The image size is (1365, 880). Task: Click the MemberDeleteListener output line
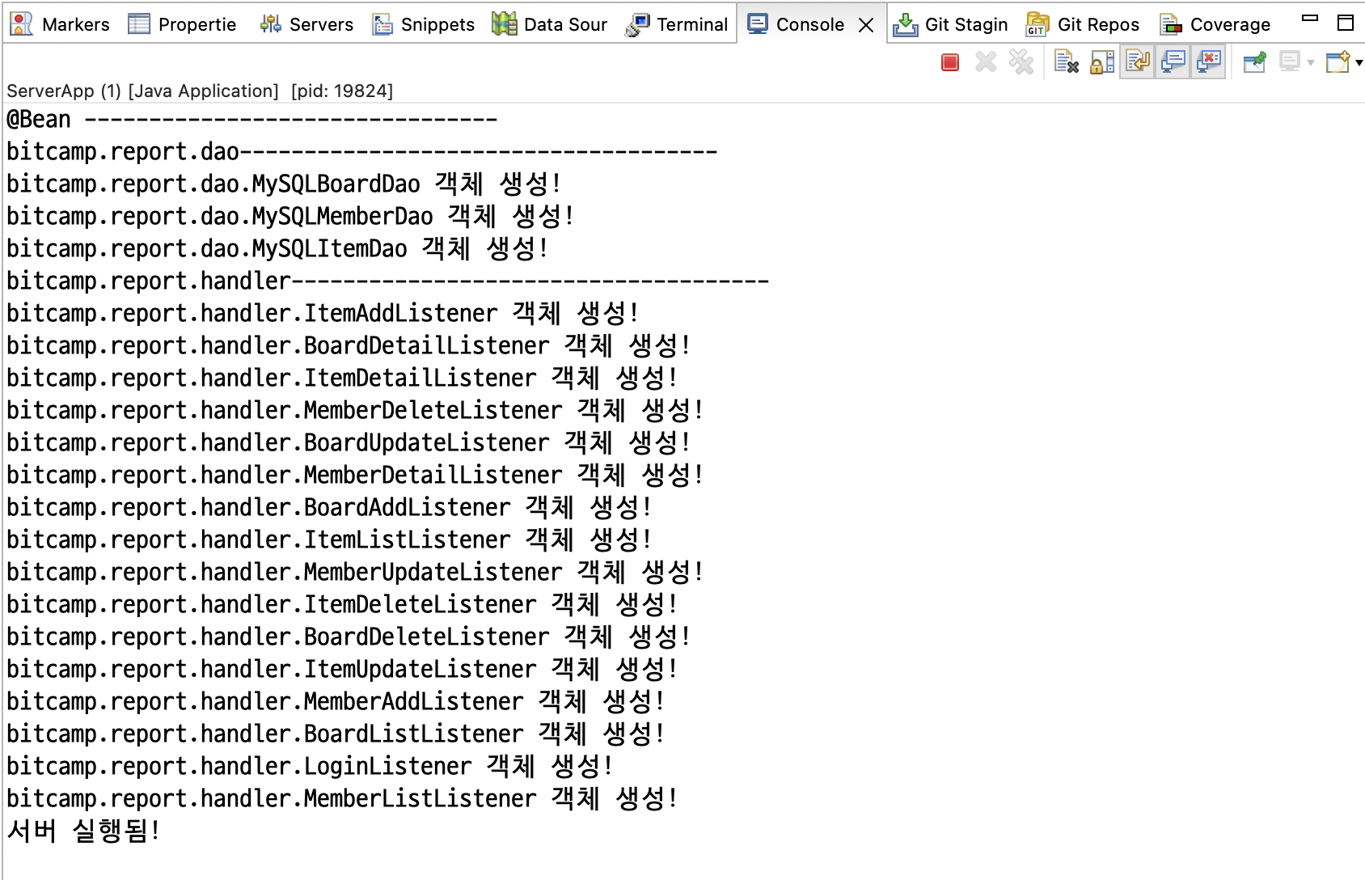click(x=355, y=410)
